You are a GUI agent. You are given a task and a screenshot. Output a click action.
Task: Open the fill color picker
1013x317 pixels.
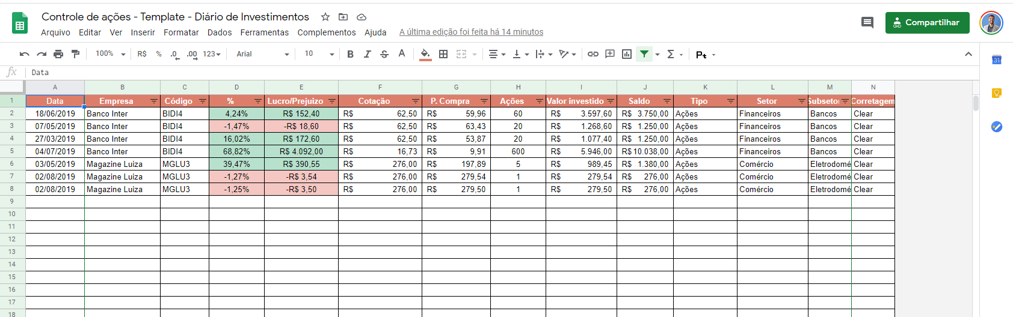click(425, 54)
